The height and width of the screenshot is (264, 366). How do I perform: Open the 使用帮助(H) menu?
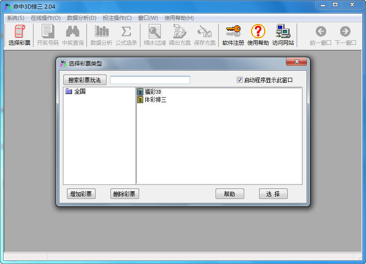[179, 18]
